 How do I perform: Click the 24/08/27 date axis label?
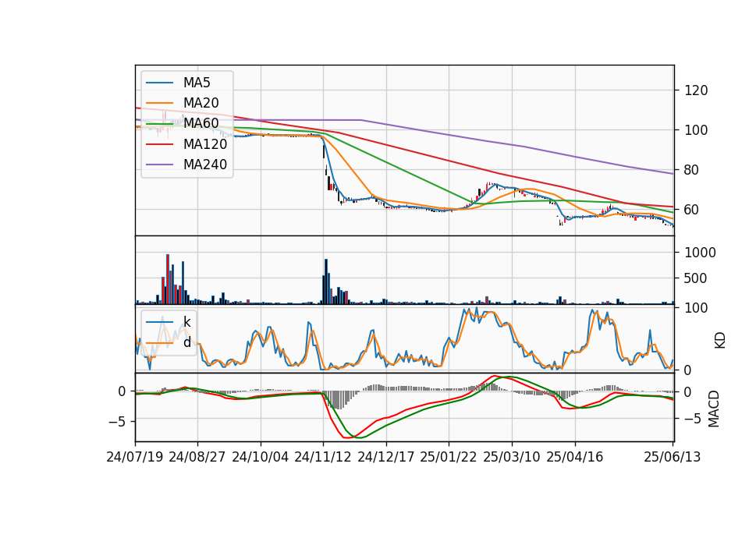197,457
